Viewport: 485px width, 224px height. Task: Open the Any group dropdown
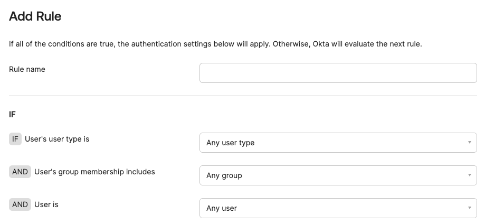point(338,175)
